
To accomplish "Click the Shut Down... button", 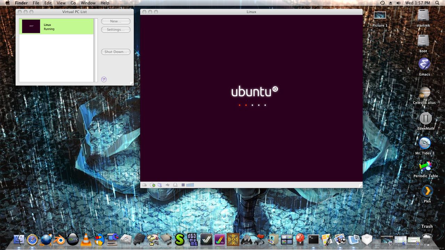I will [x=116, y=52].
